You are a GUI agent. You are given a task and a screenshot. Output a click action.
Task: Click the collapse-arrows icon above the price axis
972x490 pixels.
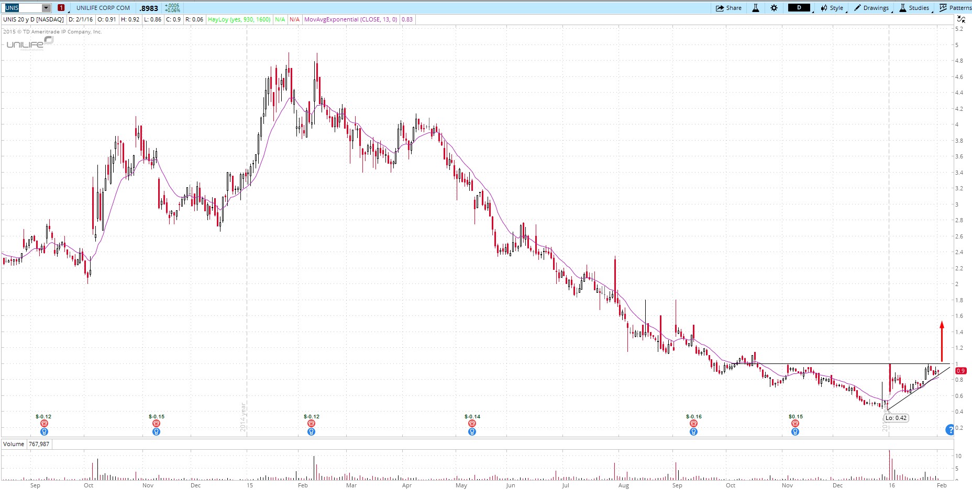(962, 19)
